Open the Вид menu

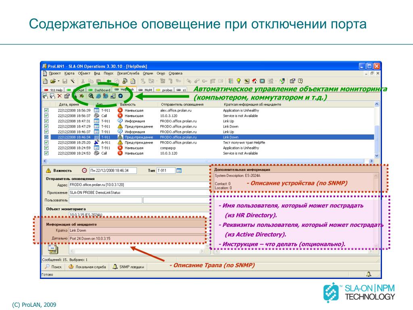click(x=97, y=73)
